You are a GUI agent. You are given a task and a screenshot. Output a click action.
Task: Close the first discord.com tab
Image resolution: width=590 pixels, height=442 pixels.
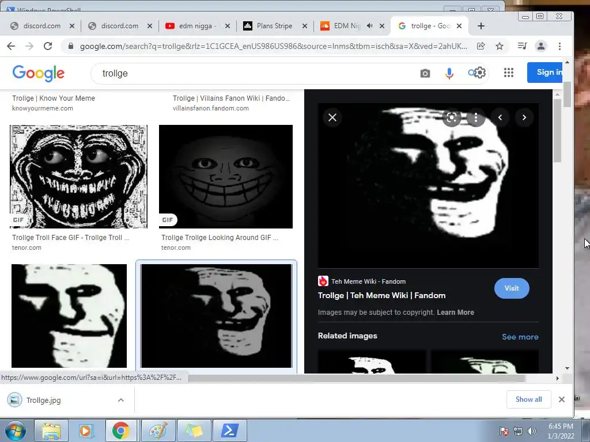pos(72,26)
